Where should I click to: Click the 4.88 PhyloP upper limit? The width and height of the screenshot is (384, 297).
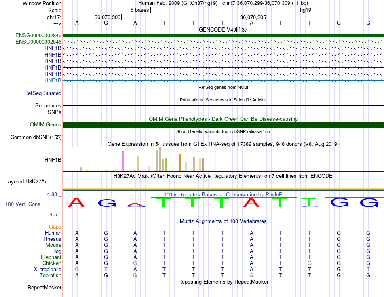pos(52,194)
